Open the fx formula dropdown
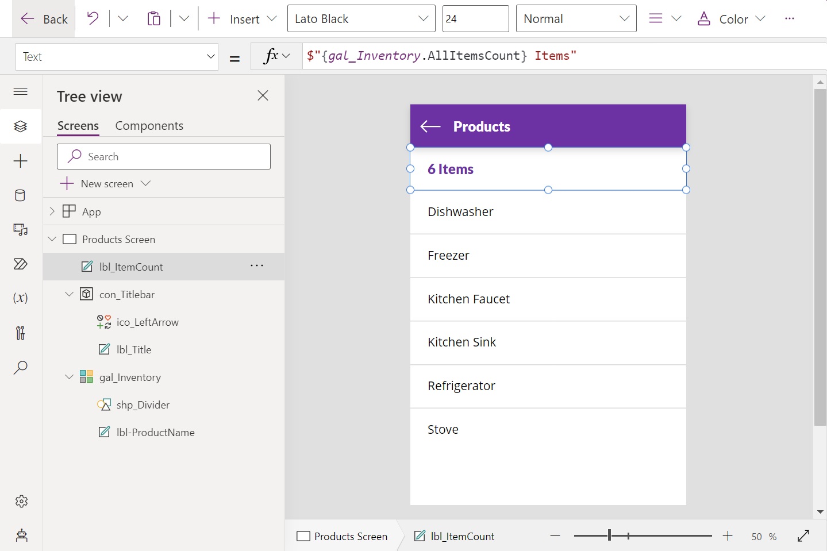Viewport: 827px width, 551px height. [x=275, y=56]
